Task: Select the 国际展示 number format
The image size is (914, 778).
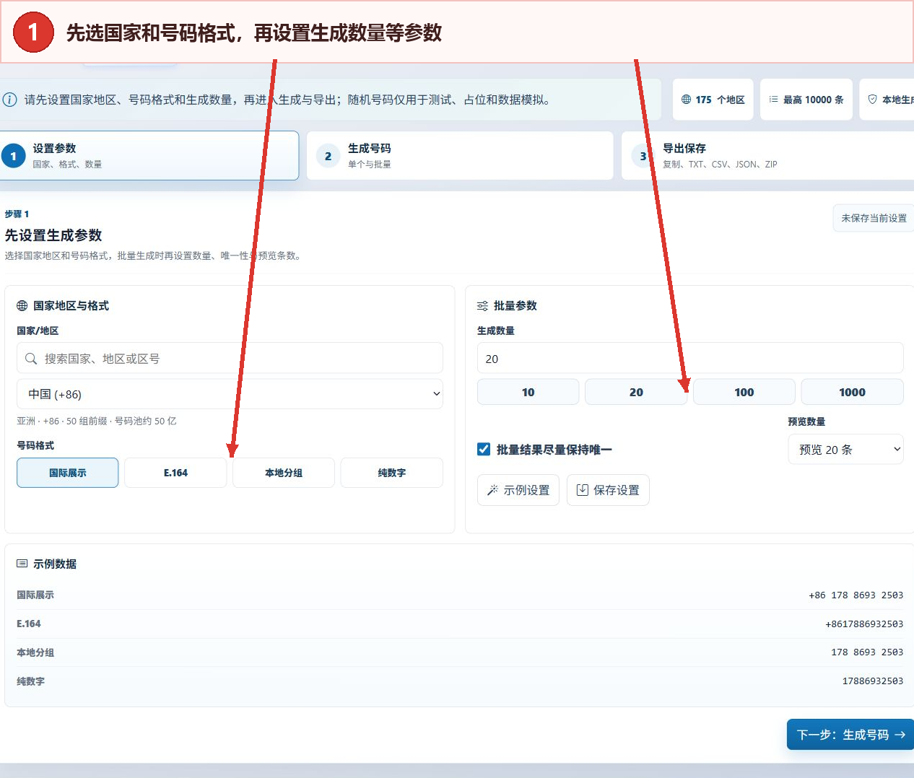Action: (x=68, y=473)
